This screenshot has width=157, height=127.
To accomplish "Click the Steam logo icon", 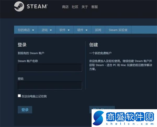I will click(19, 6).
